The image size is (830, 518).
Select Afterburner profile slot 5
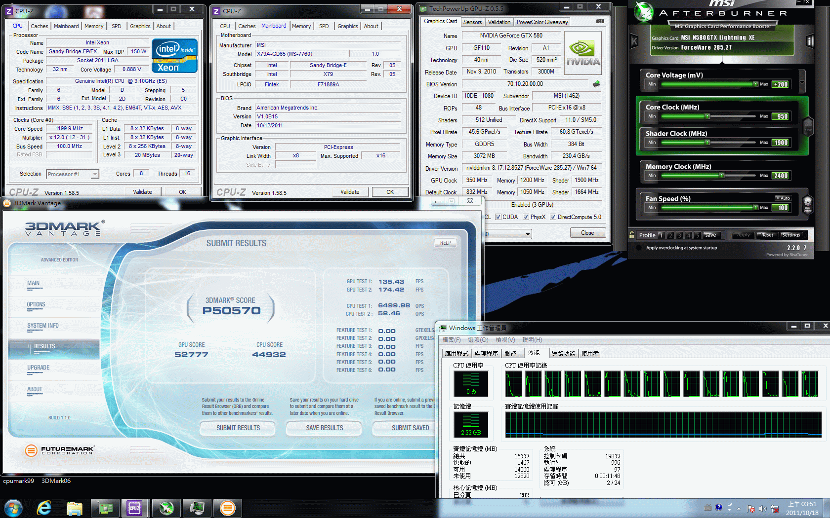(697, 235)
